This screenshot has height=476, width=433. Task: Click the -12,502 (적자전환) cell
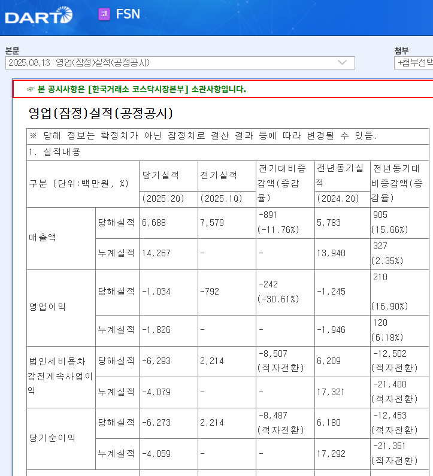click(x=399, y=361)
